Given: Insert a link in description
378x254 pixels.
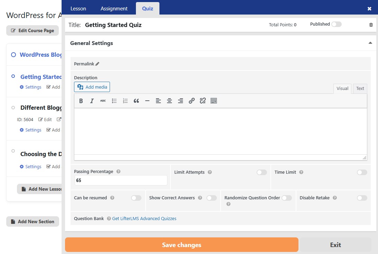Looking at the screenshot, I should pos(192,101).
